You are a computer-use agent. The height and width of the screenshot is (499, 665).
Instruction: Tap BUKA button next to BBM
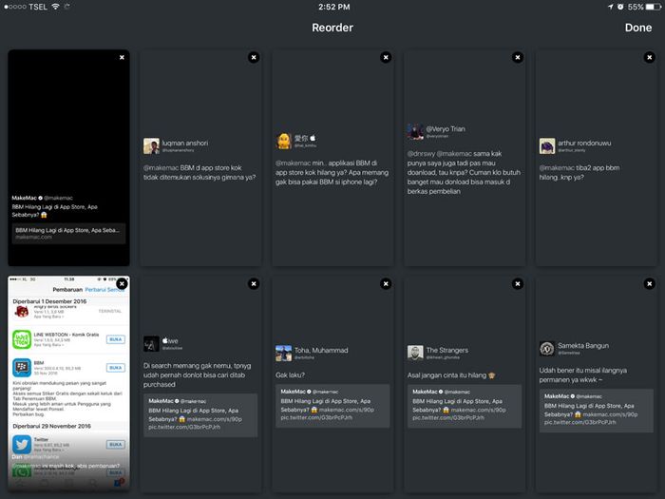coord(116,368)
